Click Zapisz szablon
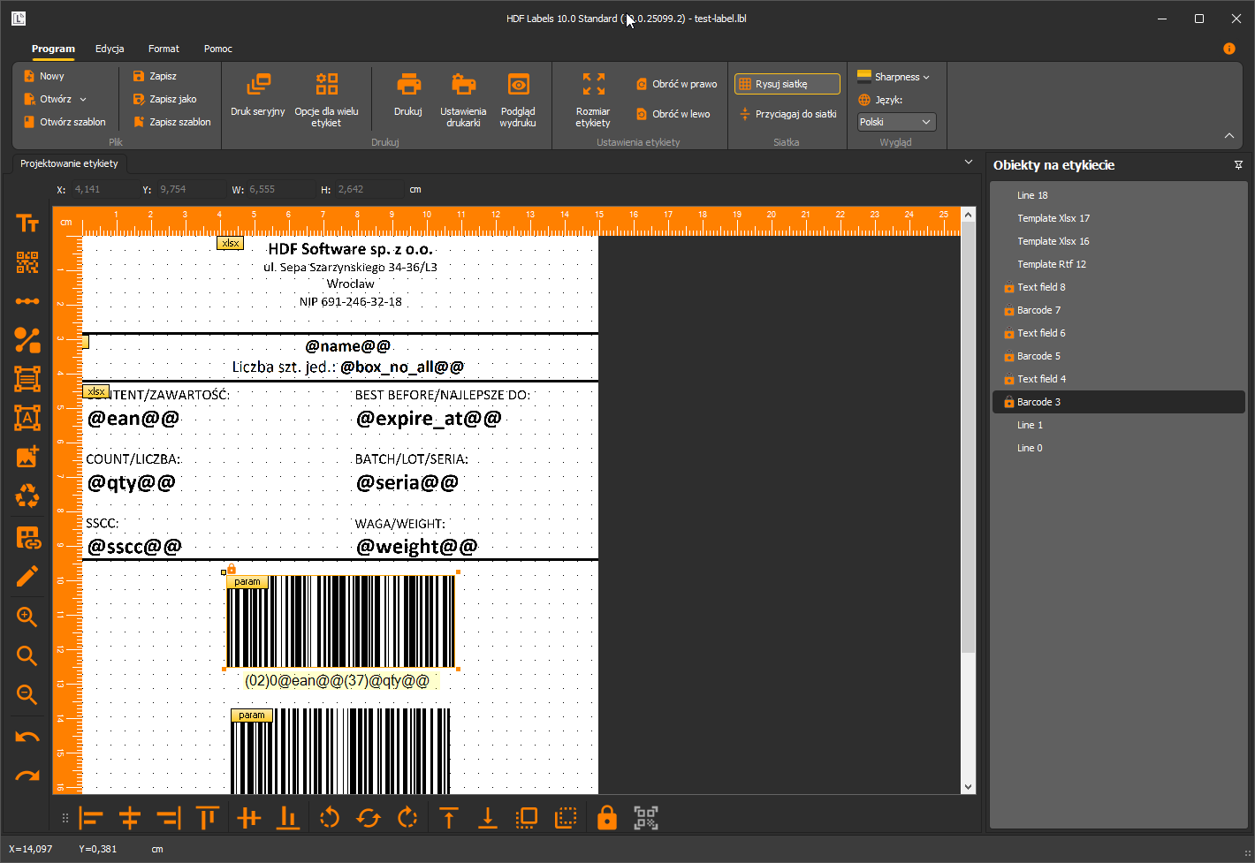Screen dimensions: 1255x863 tap(171, 122)
